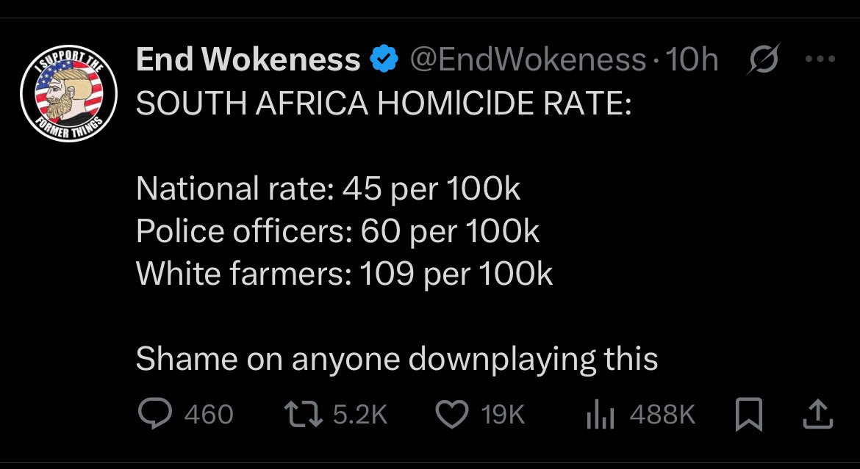Open the @EndWokeness handle link

(528, 61)
